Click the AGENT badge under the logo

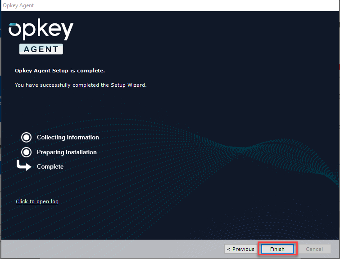(41, 49)
